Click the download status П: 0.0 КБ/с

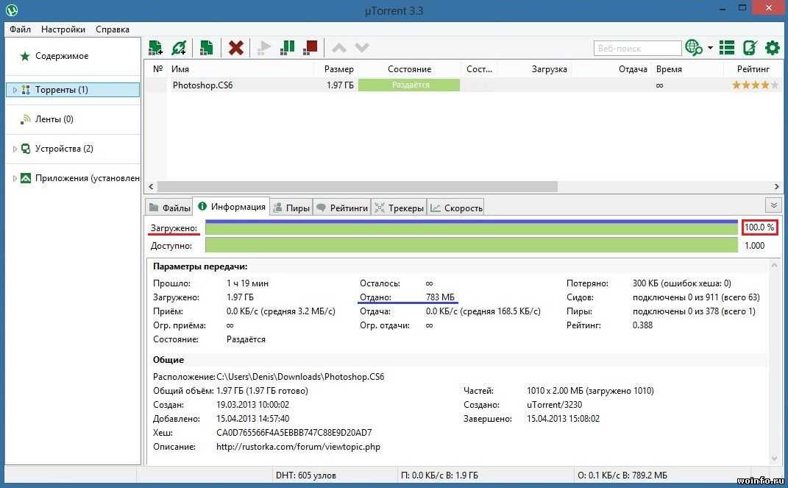tap(439, 475)
